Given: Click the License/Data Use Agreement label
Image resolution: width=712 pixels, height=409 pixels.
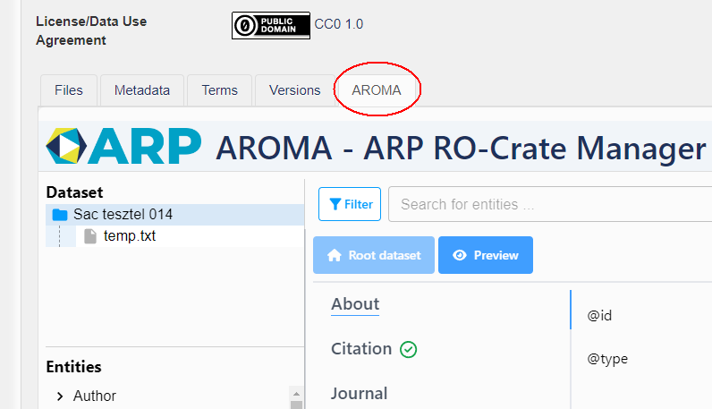Looking at the screenshot, I should pyautogui.click(x=91, y=31).
